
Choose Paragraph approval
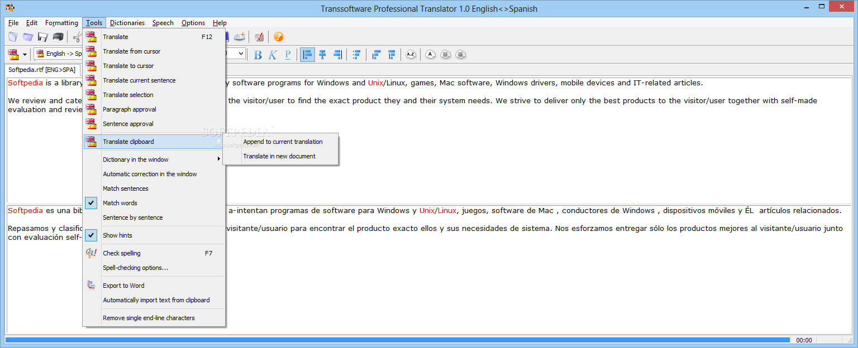(x=154, y=109)
